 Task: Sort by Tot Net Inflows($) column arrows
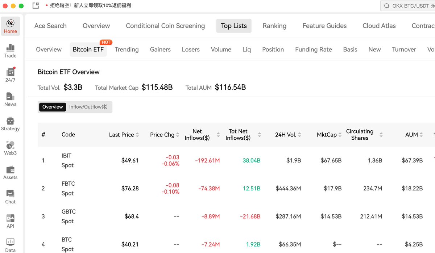pyautogui.click(x=260, y=135)
